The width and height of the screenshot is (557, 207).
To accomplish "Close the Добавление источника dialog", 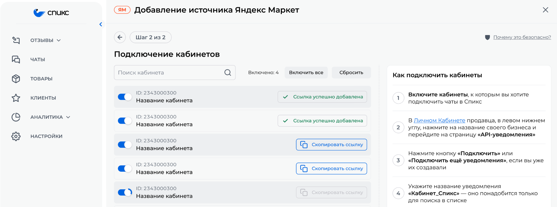I will pyautogui.click(x=545, y=10).
